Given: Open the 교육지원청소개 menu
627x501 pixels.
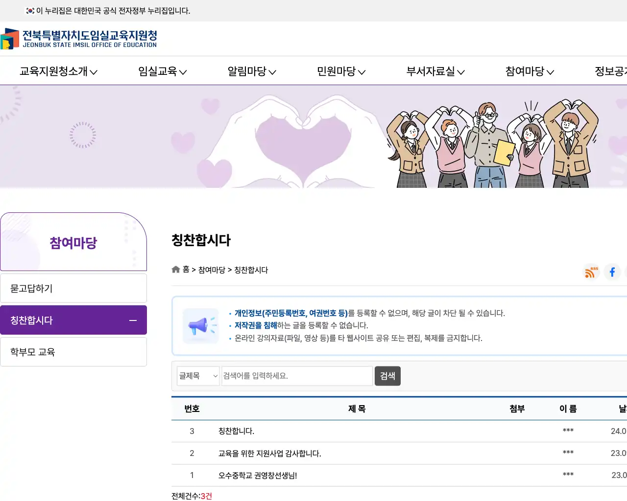Looking at the screenshot, I should pyautogui.click(x=58, y=71).
